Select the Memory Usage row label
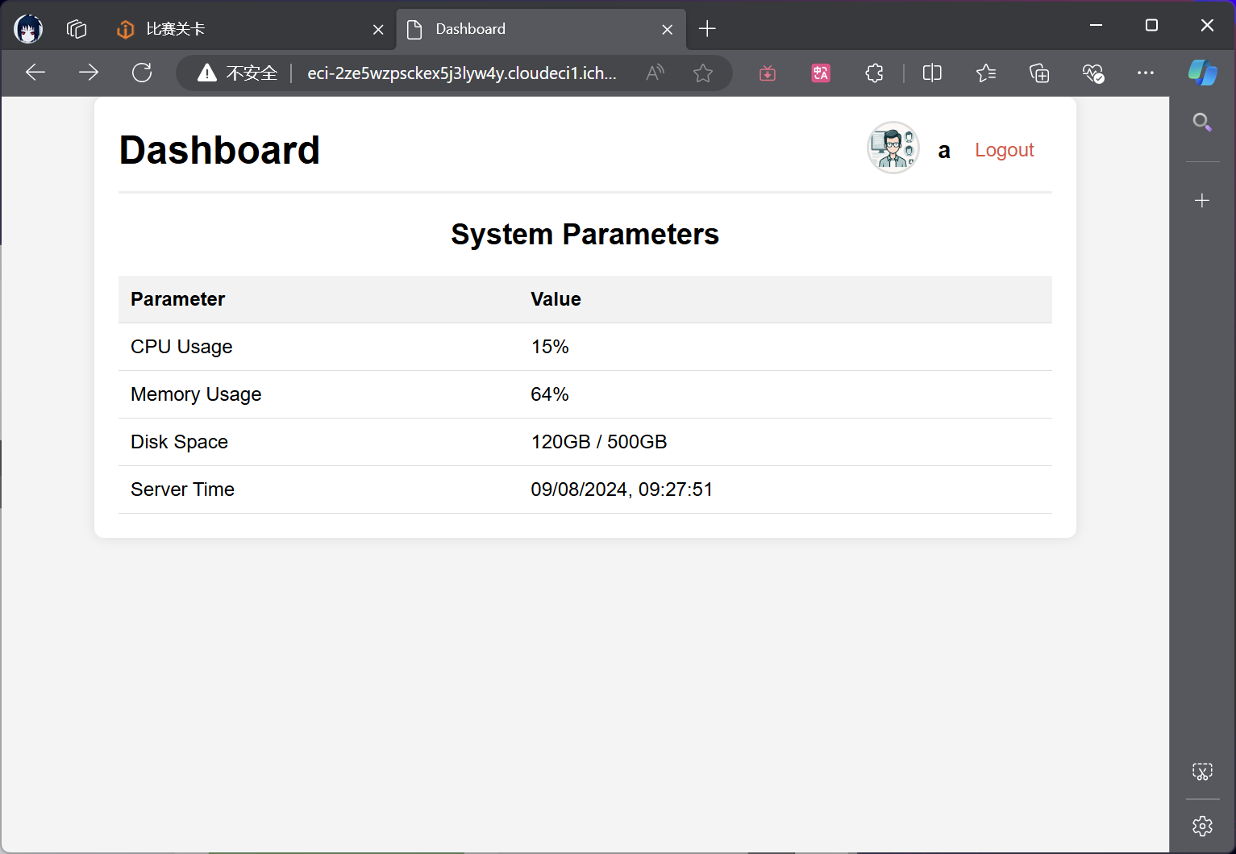The image size is (1236, 854). coord(196,394)
